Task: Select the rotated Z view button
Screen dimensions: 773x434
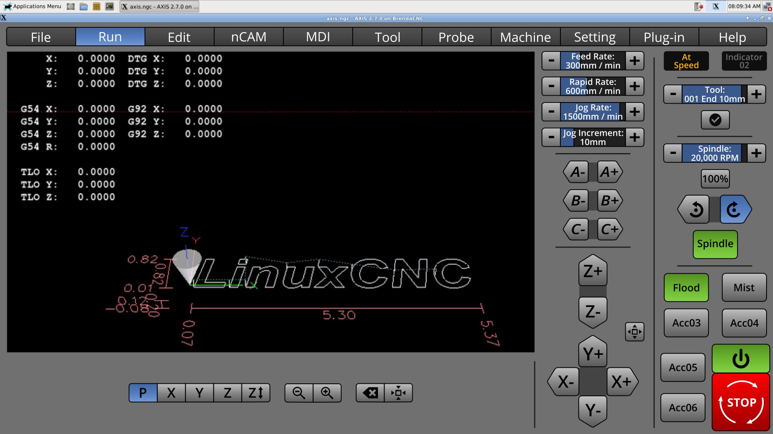Action: [x=256, y=393]
